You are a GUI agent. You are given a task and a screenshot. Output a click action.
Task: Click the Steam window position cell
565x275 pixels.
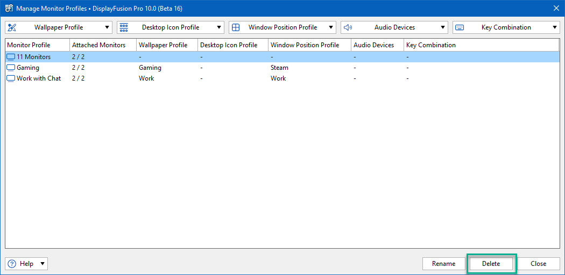(x=279, y=68)
